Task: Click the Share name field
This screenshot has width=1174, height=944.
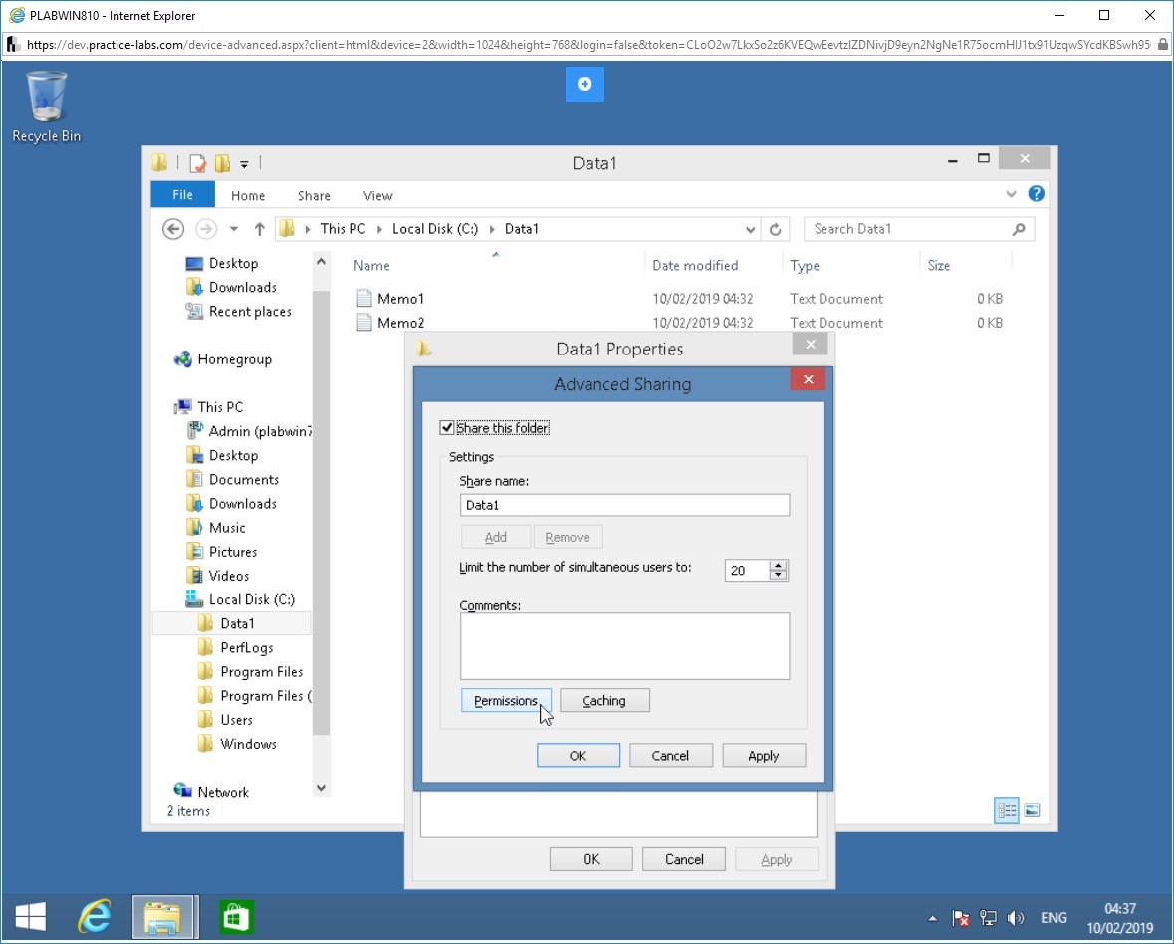Action: [x=624, y=505]
